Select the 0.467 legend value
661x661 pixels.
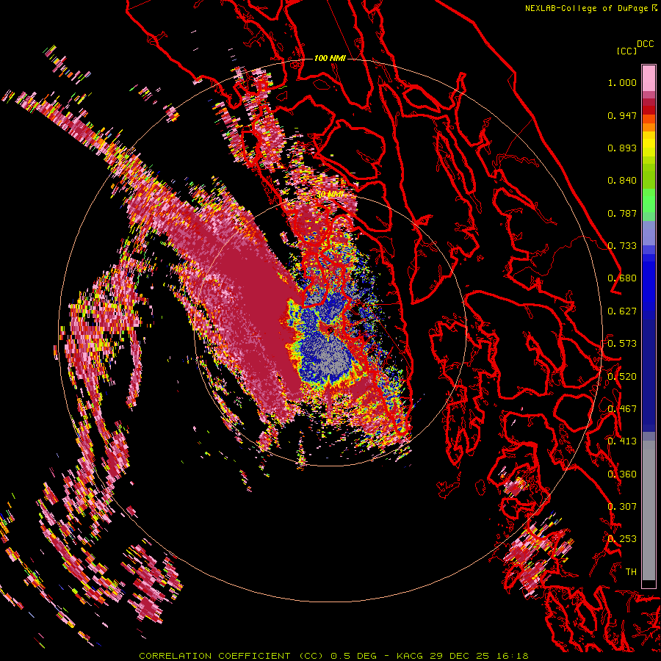[622, 409]
